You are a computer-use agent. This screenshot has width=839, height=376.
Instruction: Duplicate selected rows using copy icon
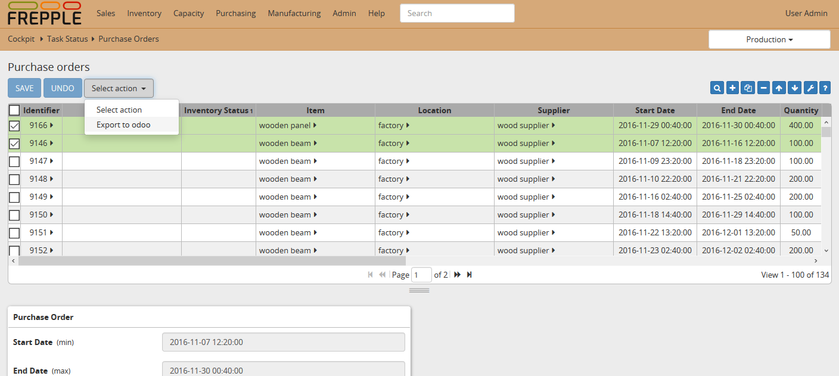coord(748,88)
